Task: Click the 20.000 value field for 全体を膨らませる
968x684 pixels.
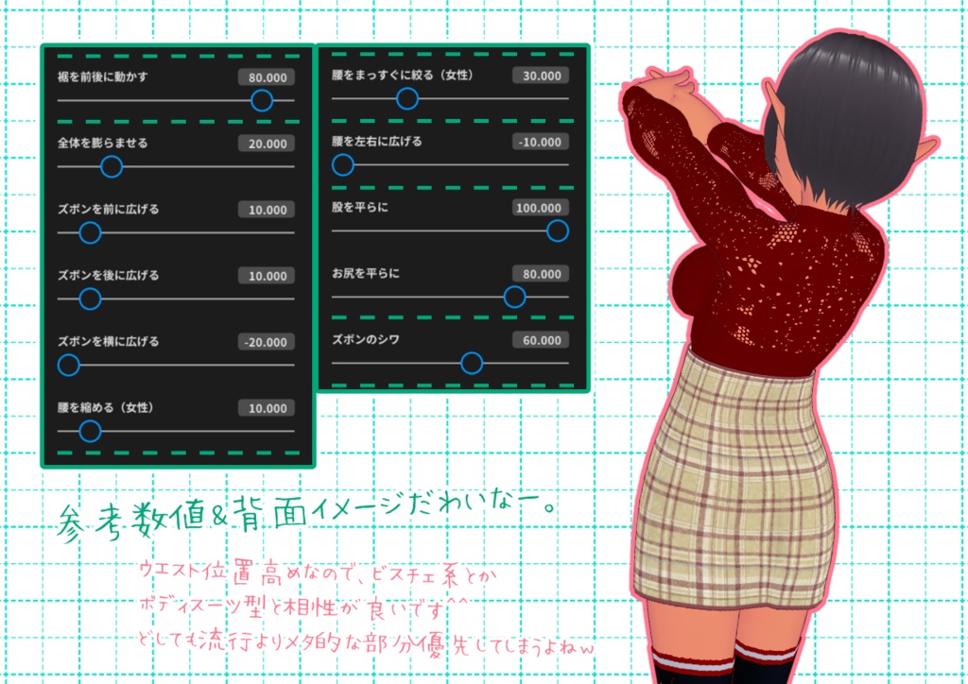Action: (267, 143)
